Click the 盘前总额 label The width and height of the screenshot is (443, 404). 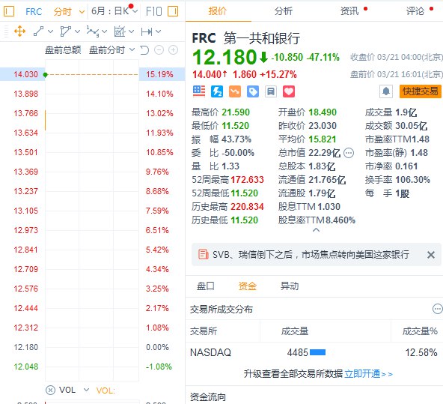(x=63, y=50)
